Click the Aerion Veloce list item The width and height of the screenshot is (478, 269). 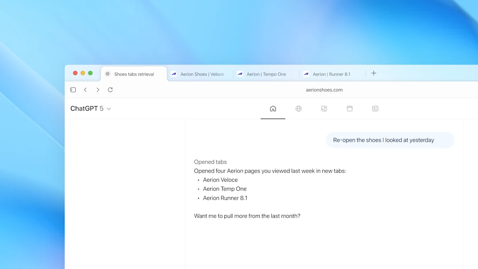point(220,180)
